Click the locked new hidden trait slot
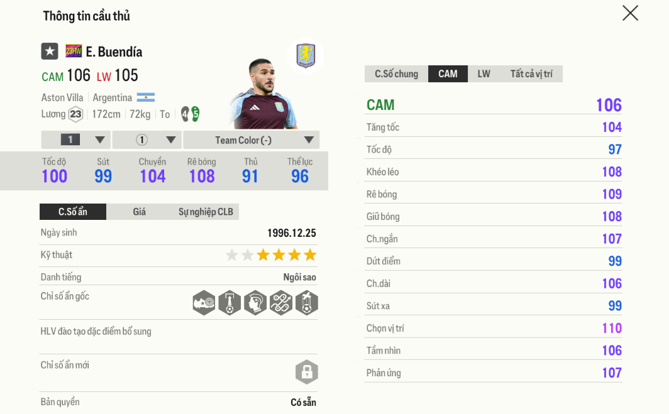Viewport: 669px width, 414px height. 307,372
